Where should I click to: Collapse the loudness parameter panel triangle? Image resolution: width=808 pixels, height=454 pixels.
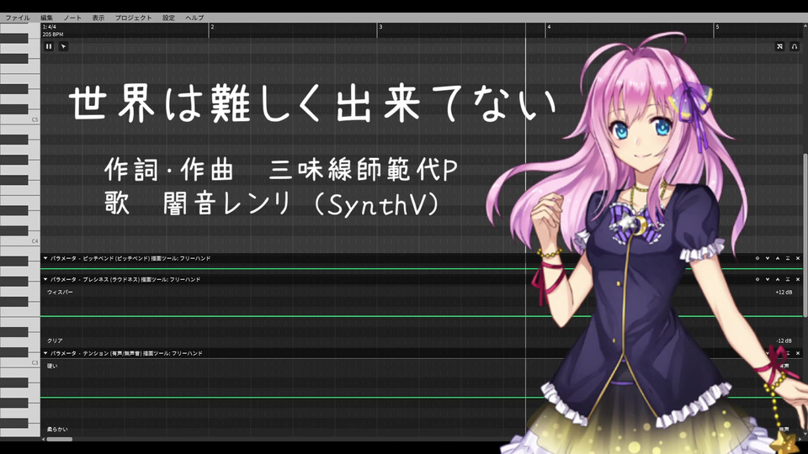click(45, 279)
